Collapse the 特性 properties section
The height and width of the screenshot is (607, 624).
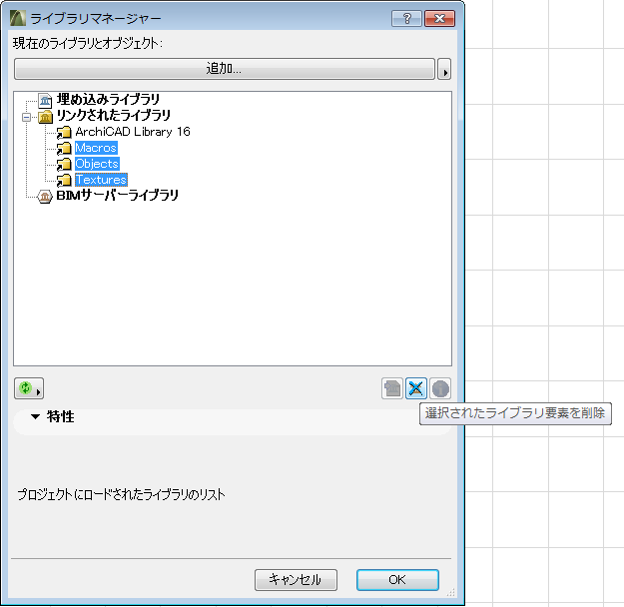pos(35,416)
